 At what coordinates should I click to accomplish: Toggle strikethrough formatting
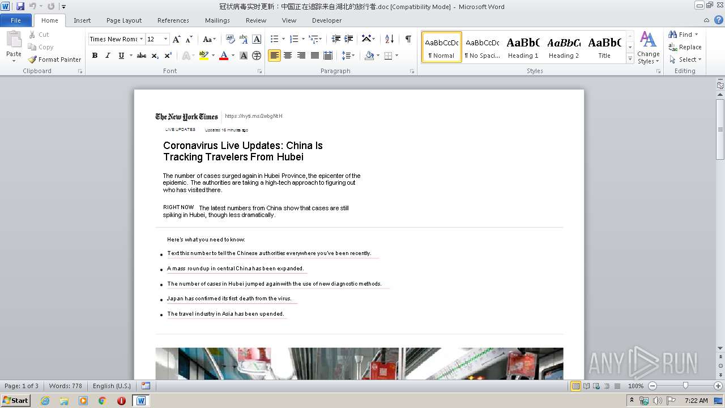point(142,56)
